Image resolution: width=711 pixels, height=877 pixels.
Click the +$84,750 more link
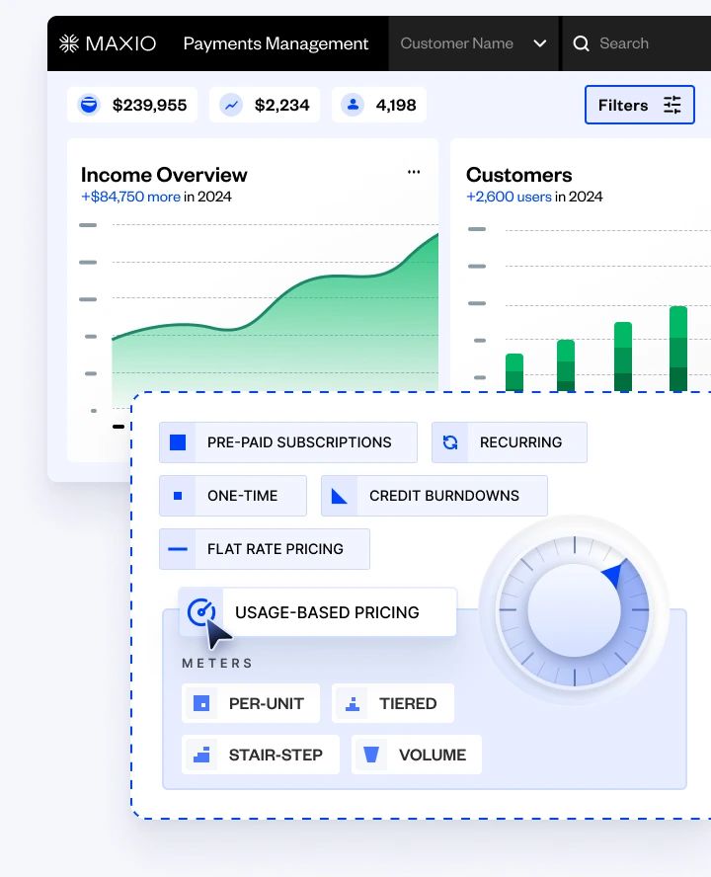[x=131, y=197]
